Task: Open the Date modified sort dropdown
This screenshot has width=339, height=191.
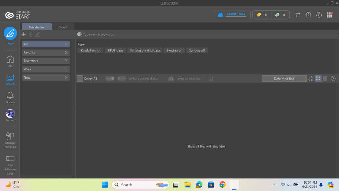Action: pyautogui.click(x=284, y=79)
